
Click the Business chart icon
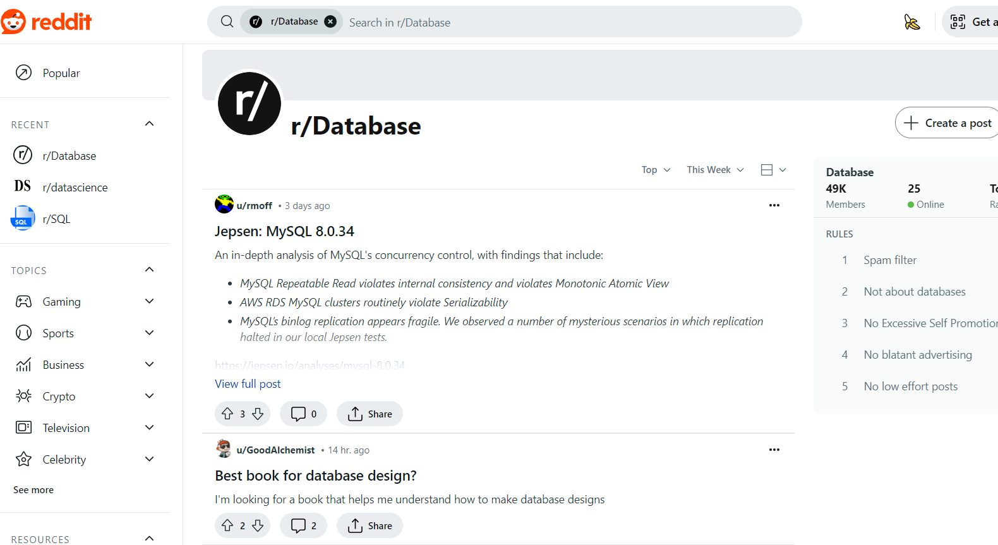point(23,364)
